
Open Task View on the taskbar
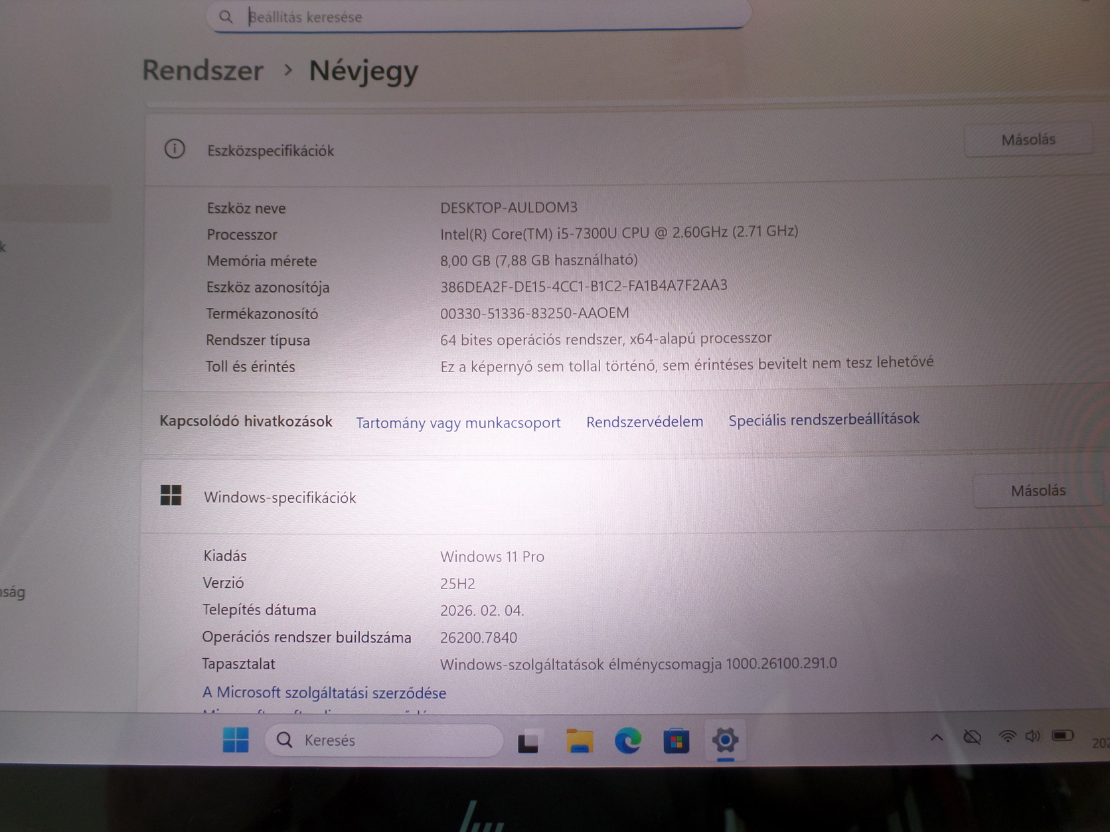pos(528,741)
